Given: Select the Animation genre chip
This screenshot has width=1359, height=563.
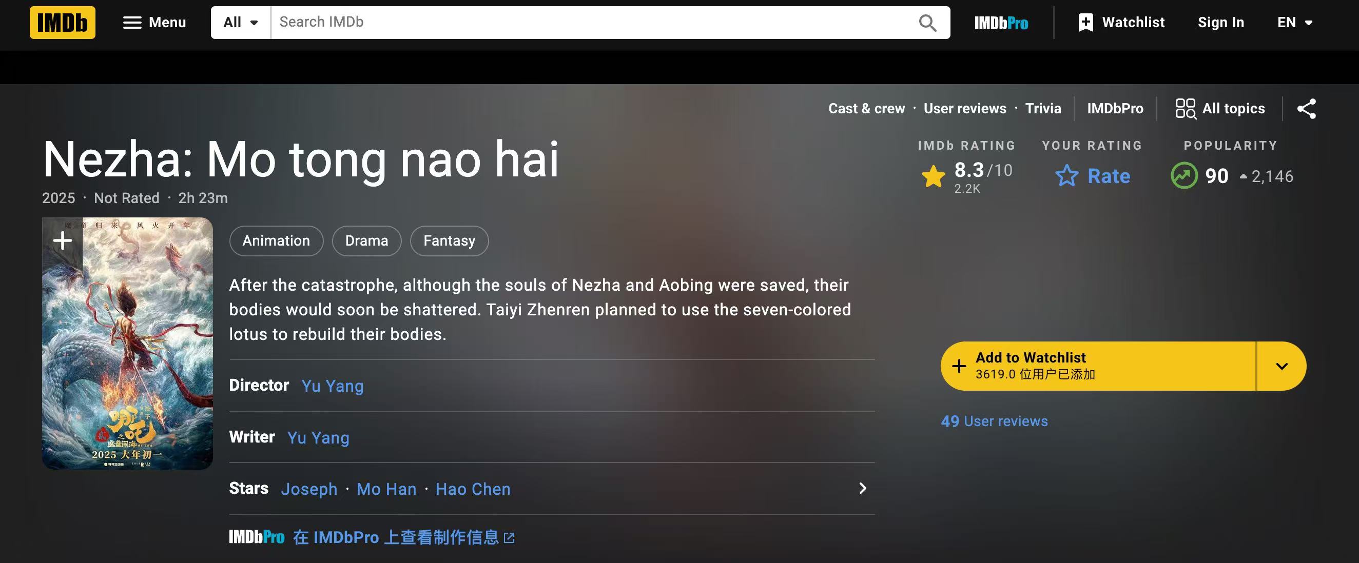Looking at the screenshot, I should point(277,241).
